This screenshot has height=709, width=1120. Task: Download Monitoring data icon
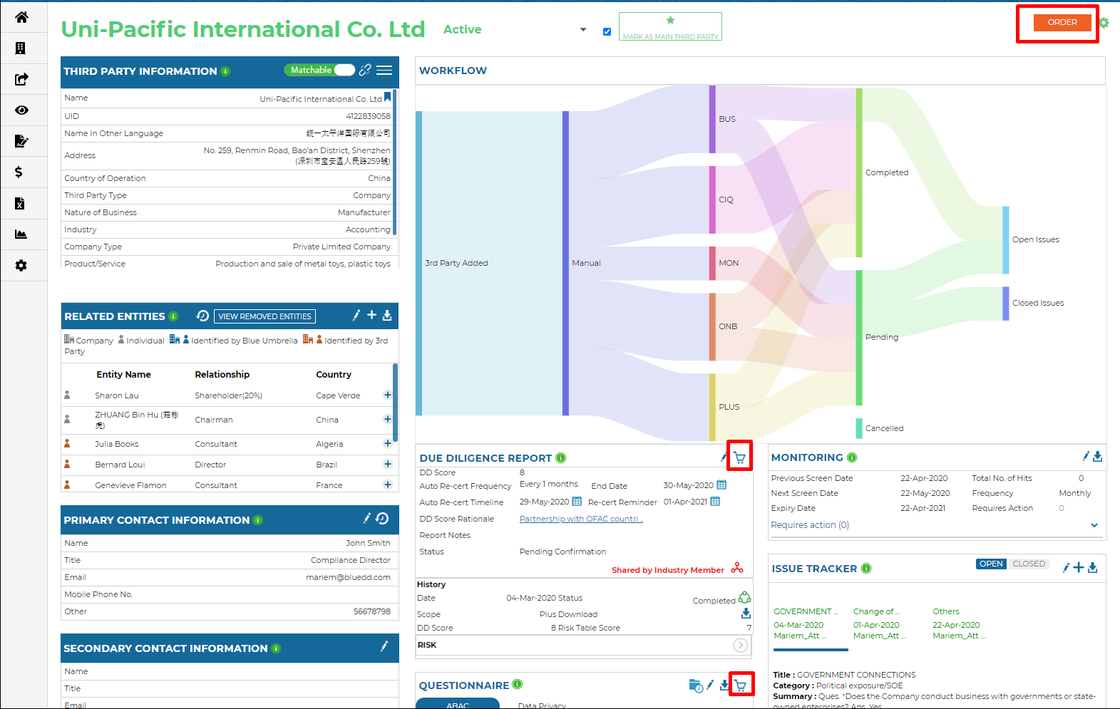[x=1097, y=457]
